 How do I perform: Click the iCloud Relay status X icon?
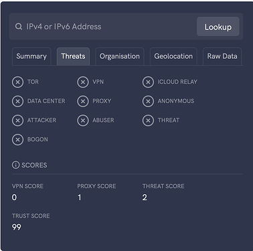tap(148, 82)
